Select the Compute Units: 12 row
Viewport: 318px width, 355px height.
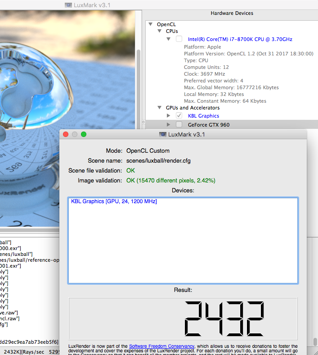click(x=206, y=67)
